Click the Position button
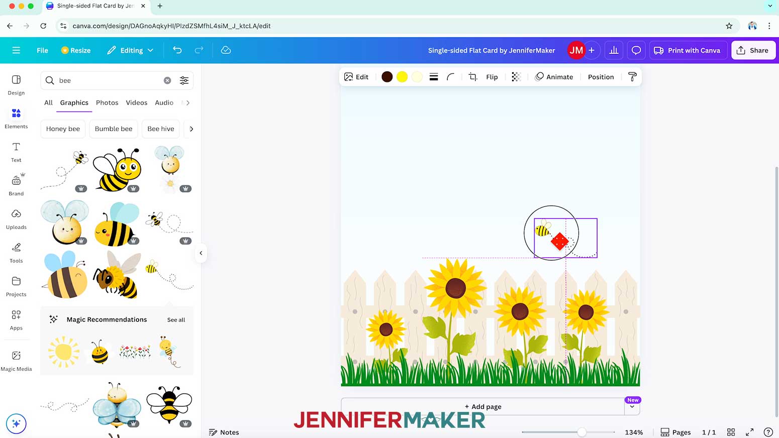Image resolution: width=779 pixels, height=438 pixels. pyautogui.click(x=601, y=77)
